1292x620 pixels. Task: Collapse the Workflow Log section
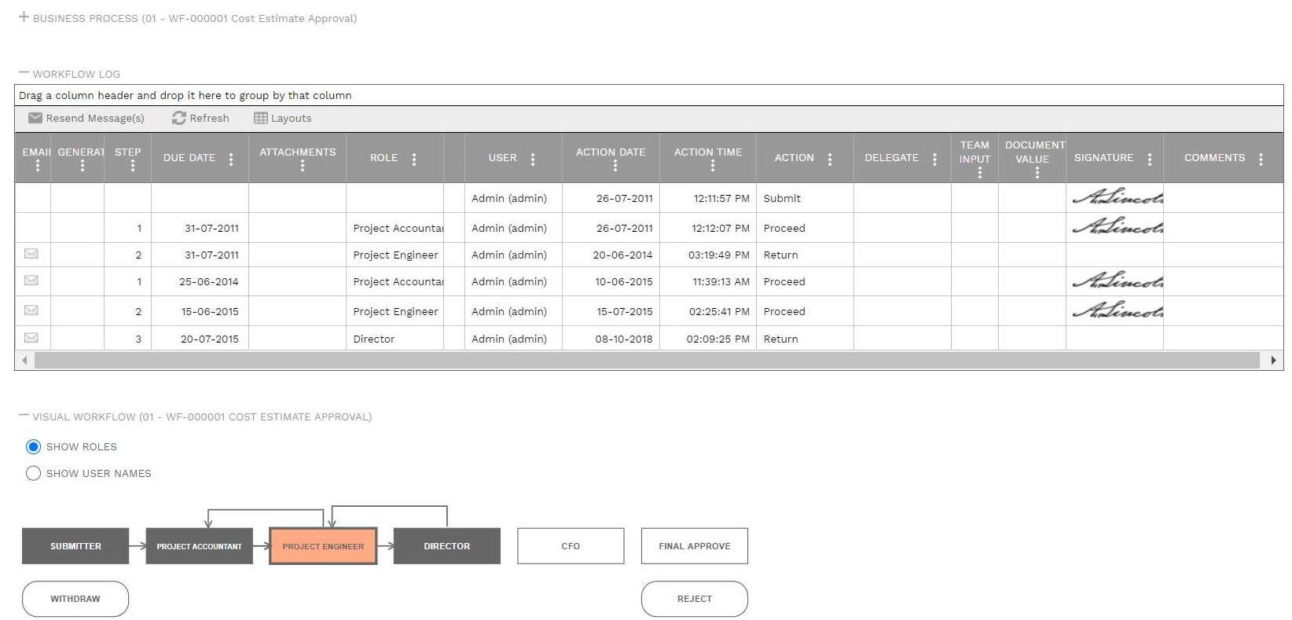[24, 73]
